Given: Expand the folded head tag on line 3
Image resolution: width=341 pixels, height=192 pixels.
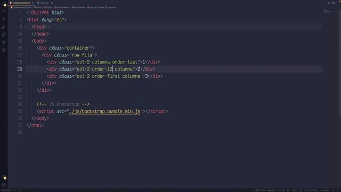Looking at the screenshot, I should pos(25,27).
